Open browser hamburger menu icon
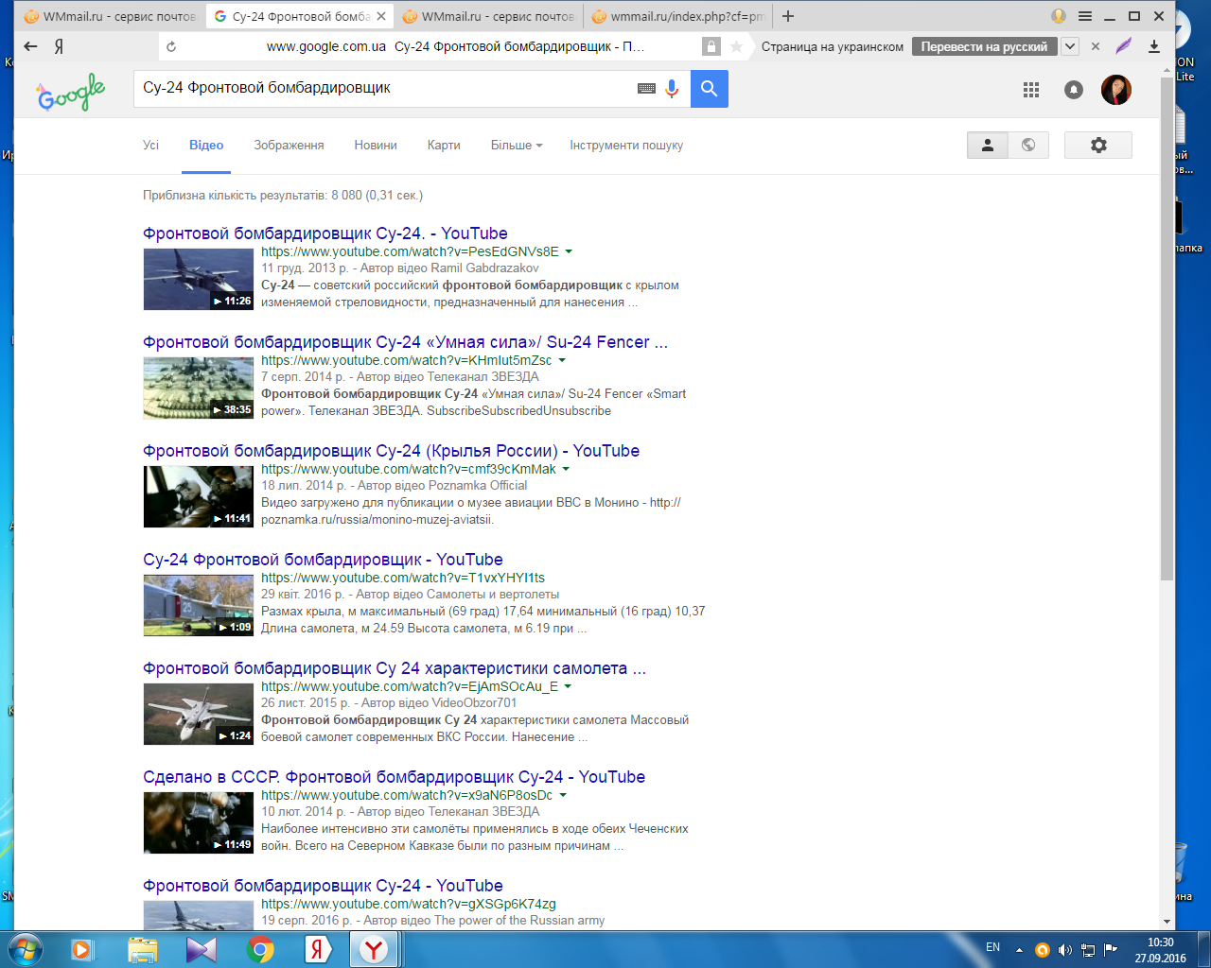This screenshot has width=1211, height=968. point(1085,16)
